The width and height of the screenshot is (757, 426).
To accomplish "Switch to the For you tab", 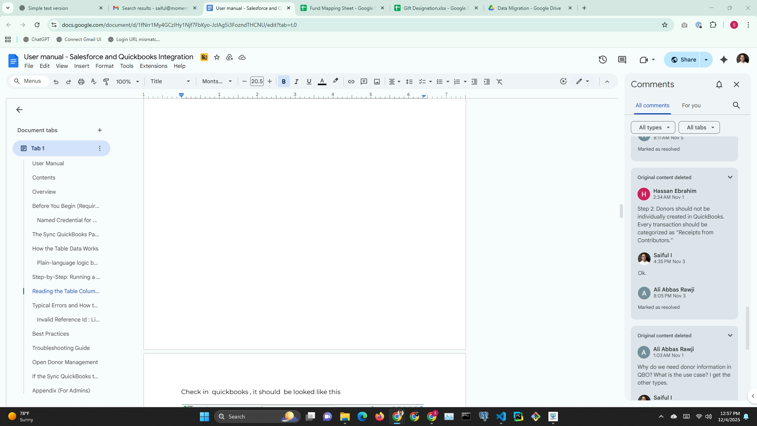I will (x=691, y=105).
